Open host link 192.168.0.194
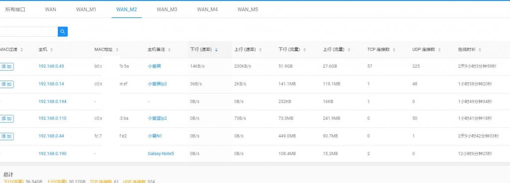The height and width of the screenshot is (183, 510). click(x=52, y=101)
